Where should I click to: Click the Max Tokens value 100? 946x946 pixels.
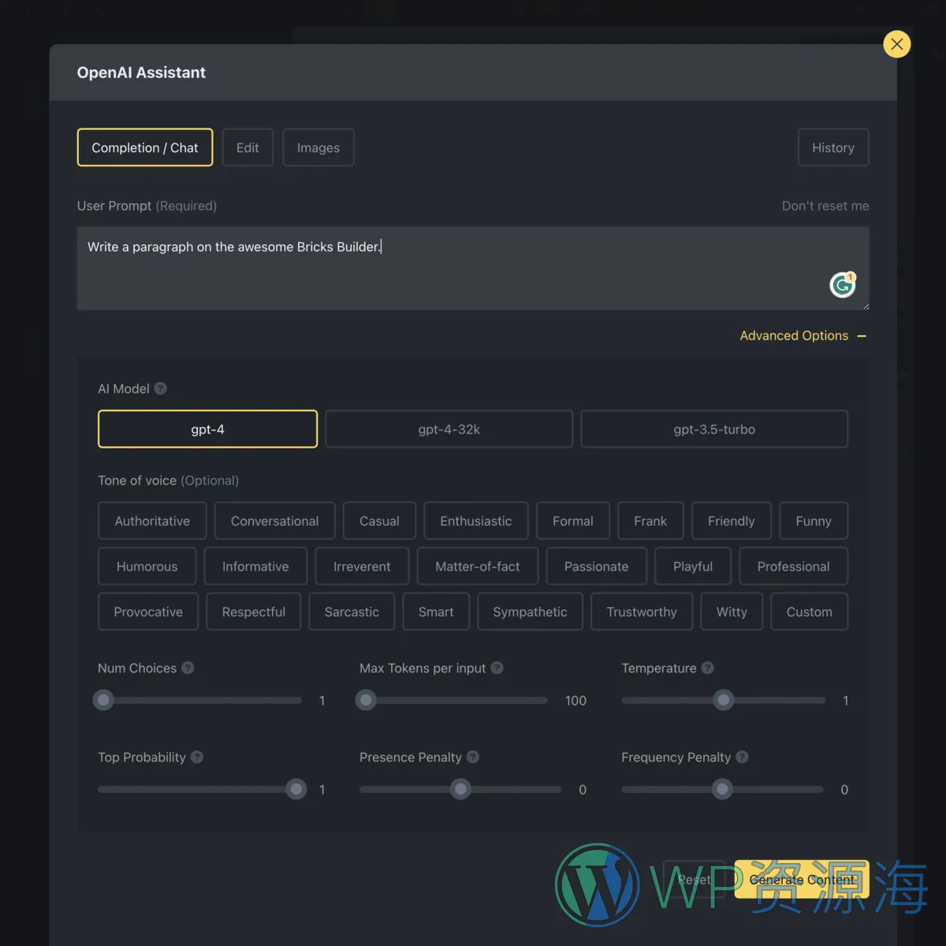tap(575, 701)
